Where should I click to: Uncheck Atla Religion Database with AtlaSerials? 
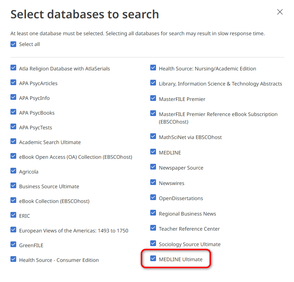click(13, 68)
